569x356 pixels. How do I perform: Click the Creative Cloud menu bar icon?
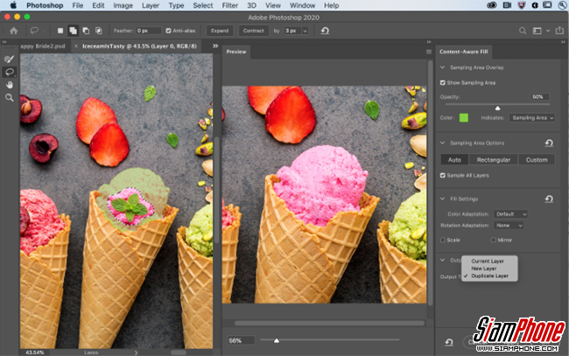click(492, 5)
